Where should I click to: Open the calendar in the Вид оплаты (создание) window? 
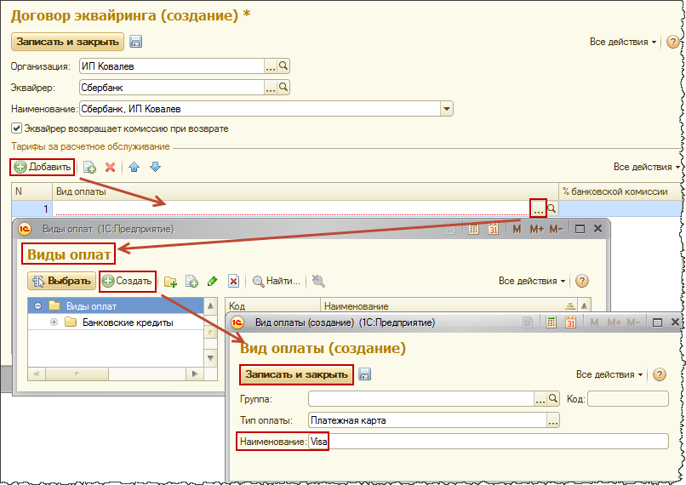pyautogui.click(x=570, y=322)
